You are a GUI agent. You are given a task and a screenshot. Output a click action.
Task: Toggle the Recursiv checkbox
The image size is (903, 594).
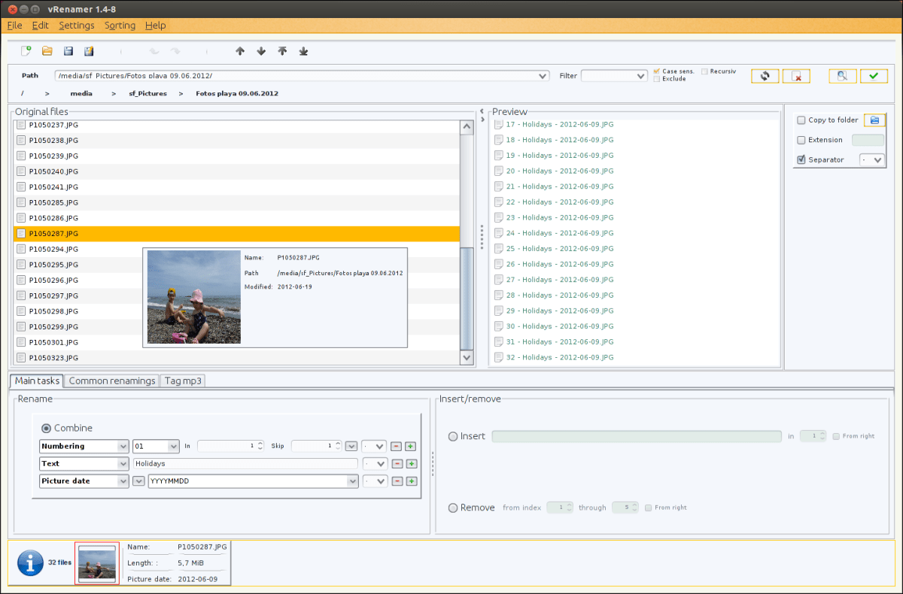point(704,71)
